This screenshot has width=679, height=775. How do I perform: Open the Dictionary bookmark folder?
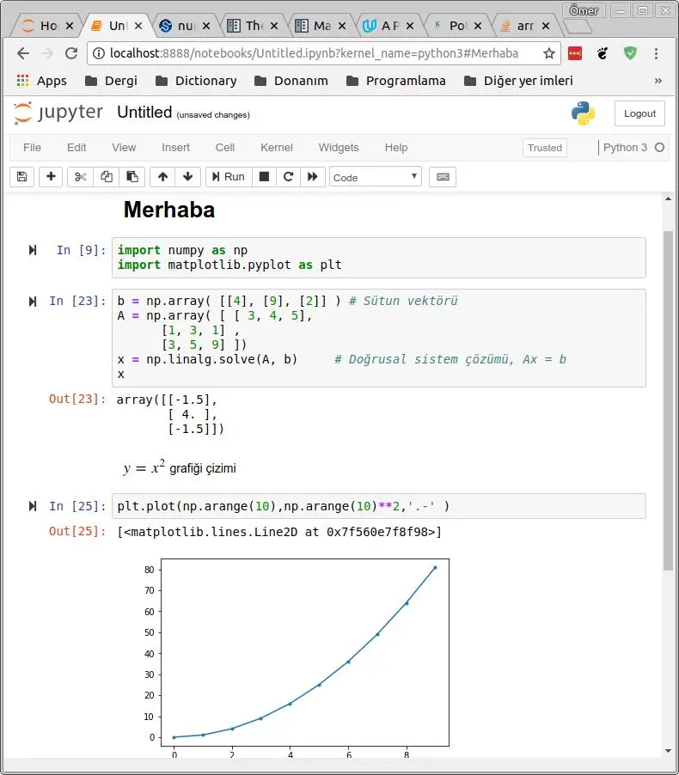[196, 81]
